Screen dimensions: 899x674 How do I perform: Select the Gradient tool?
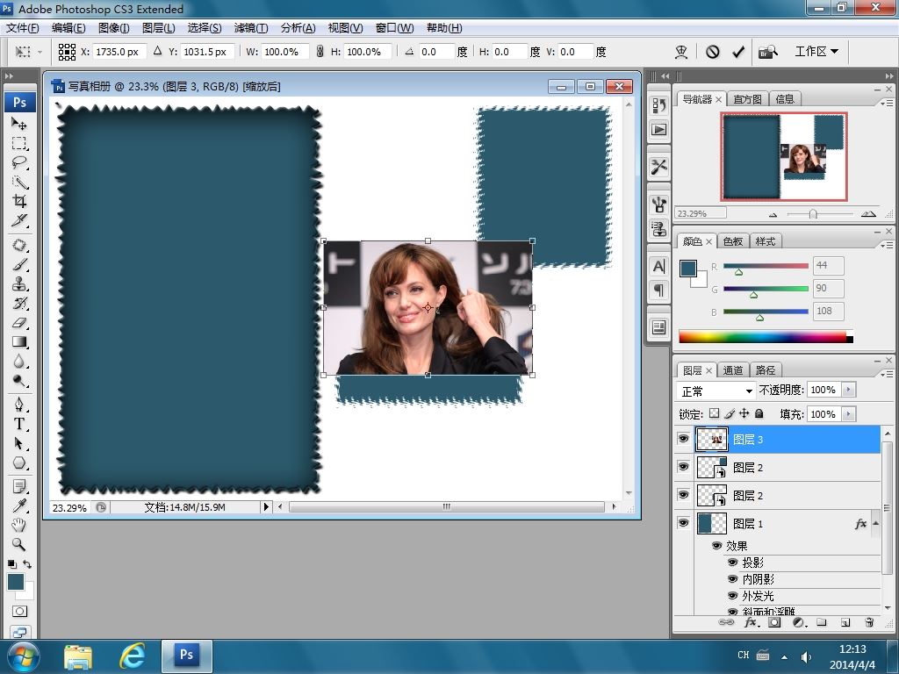pyautogui.click(x=19, y=342)
